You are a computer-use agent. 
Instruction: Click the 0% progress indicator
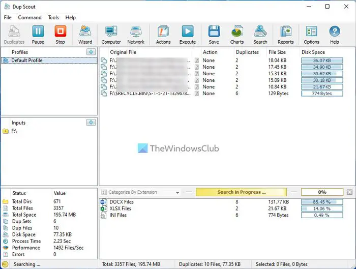click(322, 192)
